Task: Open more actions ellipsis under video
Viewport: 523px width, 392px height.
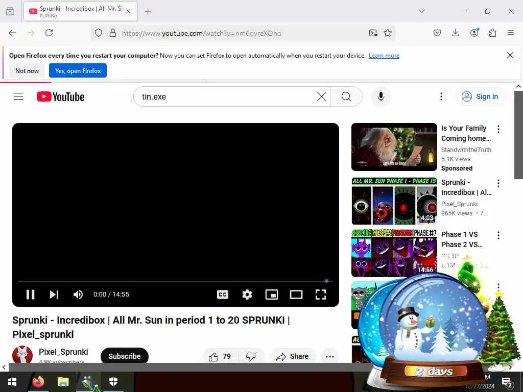Action: (330, 356)
